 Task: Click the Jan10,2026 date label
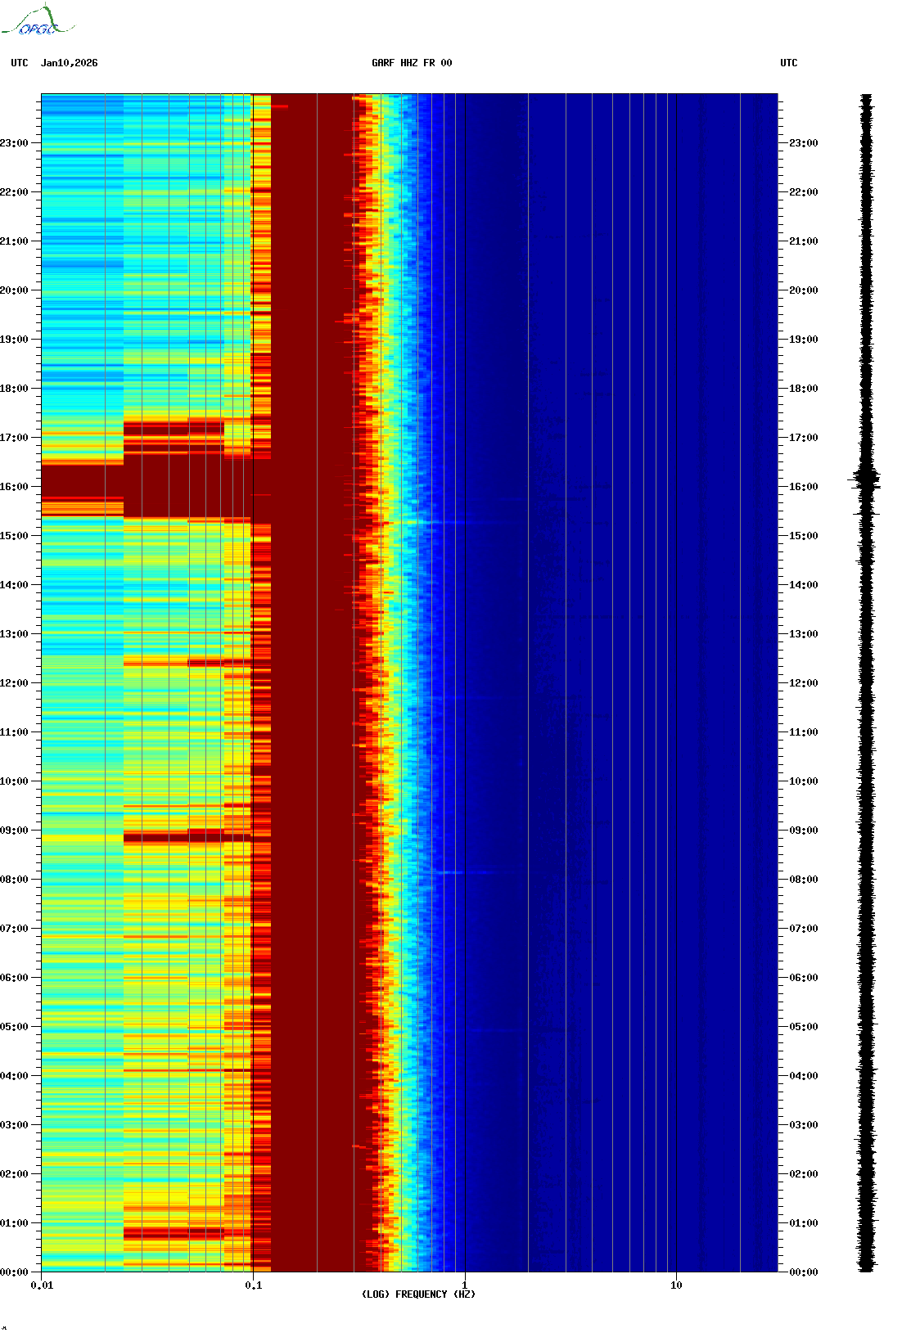click(69, 63)
